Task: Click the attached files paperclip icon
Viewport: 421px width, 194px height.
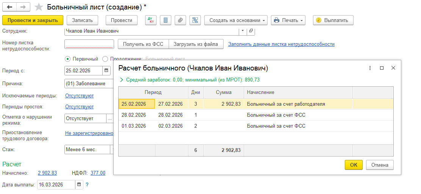Action: tap(180, 20)
